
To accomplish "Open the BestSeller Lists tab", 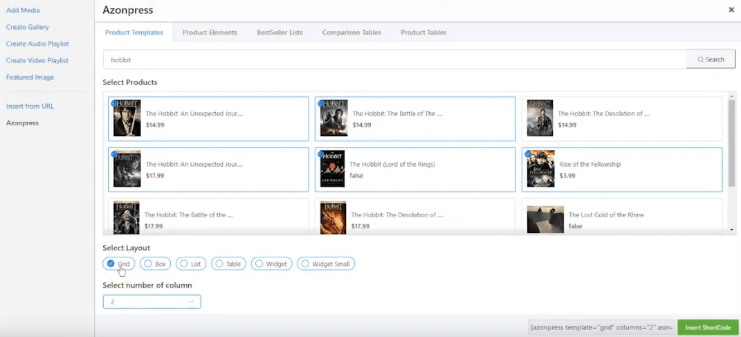I will point(280,33).
